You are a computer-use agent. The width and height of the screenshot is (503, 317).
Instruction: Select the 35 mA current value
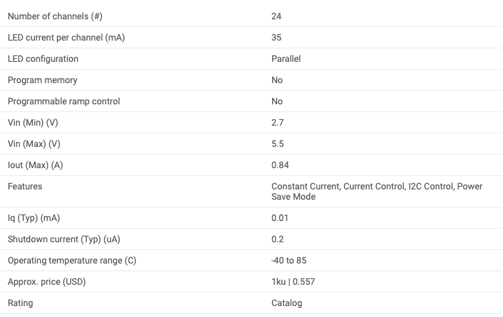[x=276, y=37]
